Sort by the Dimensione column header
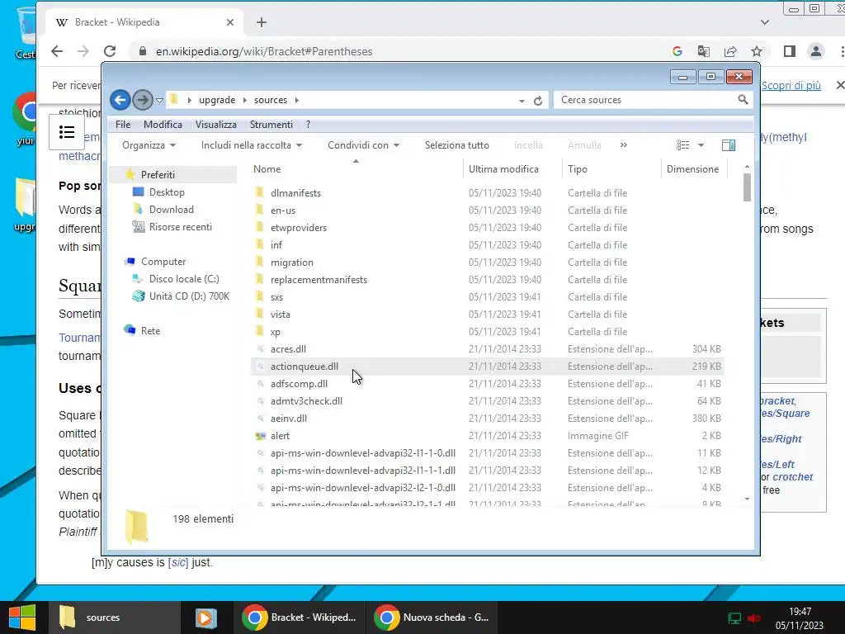This screenshot has width=845, height=634. click(x=692, y=168)
